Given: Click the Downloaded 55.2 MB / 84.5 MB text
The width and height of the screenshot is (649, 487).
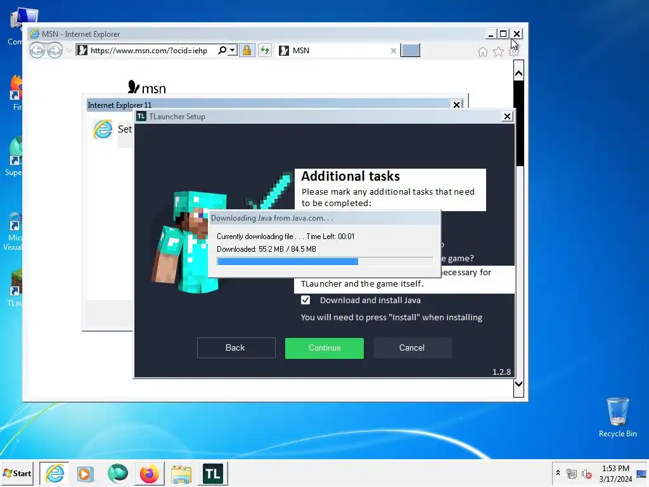Looking at the screenshot, I should click(x=266, y=249).
